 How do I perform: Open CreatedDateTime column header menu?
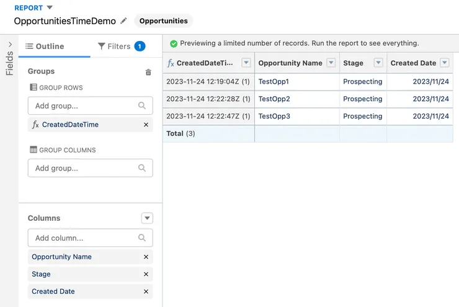(246, 63)
